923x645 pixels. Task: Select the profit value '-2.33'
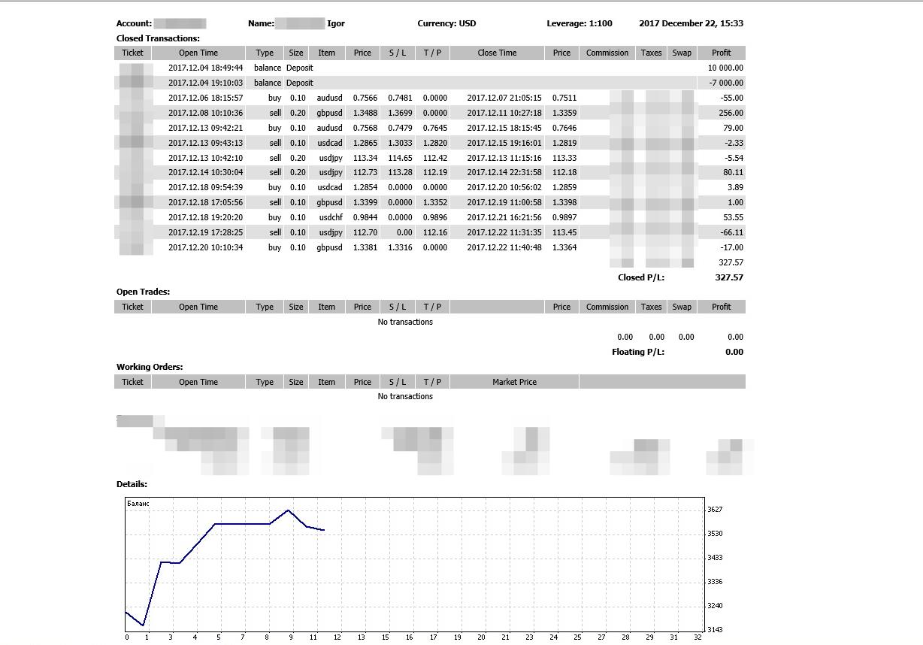pyautogui.click(x=734, y=143)
